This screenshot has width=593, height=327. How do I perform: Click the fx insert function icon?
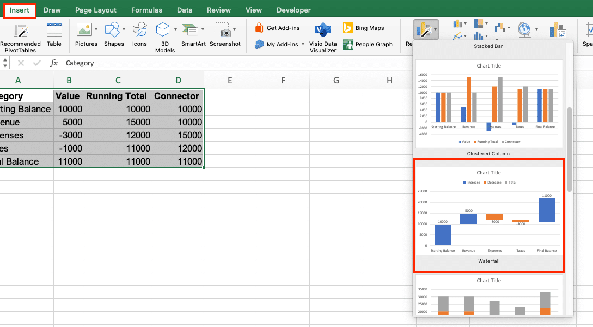[x=54, y=63]
